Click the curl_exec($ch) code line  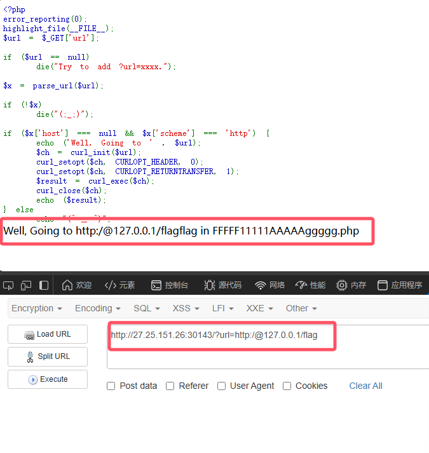coord(95,181)
